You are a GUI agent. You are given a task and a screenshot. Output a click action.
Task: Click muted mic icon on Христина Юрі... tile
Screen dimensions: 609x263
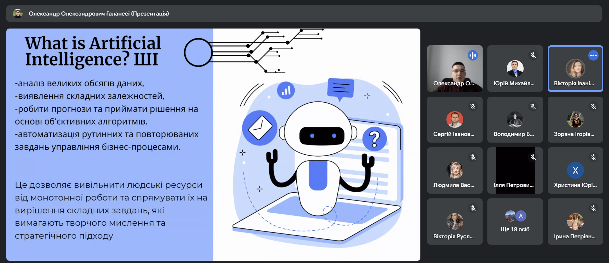pos(593,157)
